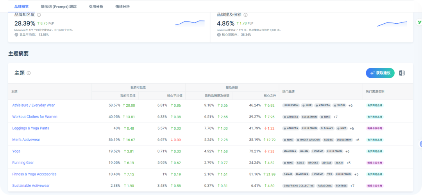This screenshot has height=195, width=422.
Task: Click the 36.19% value in Men's Activewear row
Action: (x=114, y=140)
